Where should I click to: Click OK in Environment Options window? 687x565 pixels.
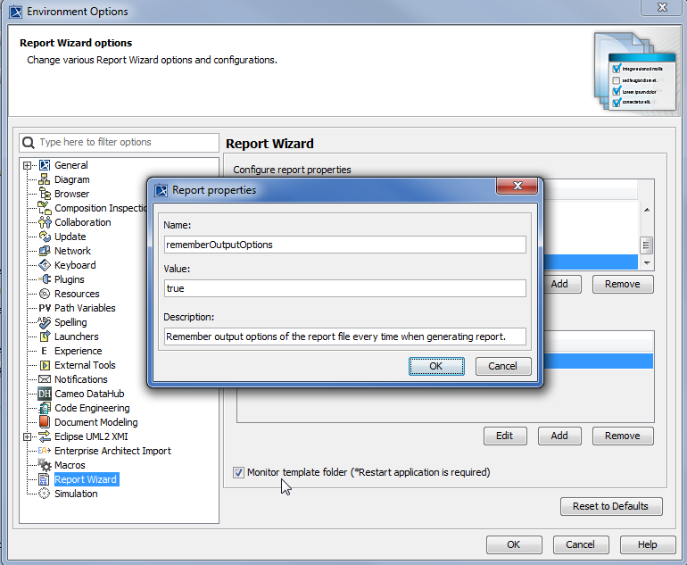coord(514,544)
